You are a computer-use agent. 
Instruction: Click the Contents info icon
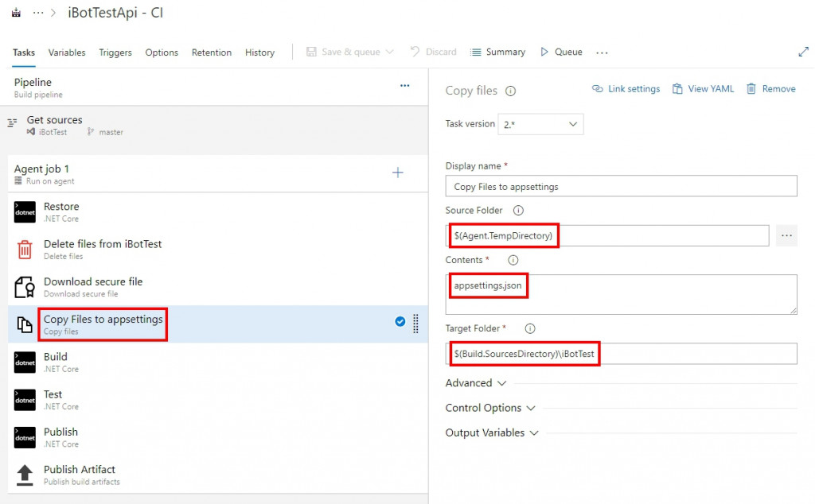point(513,260)
